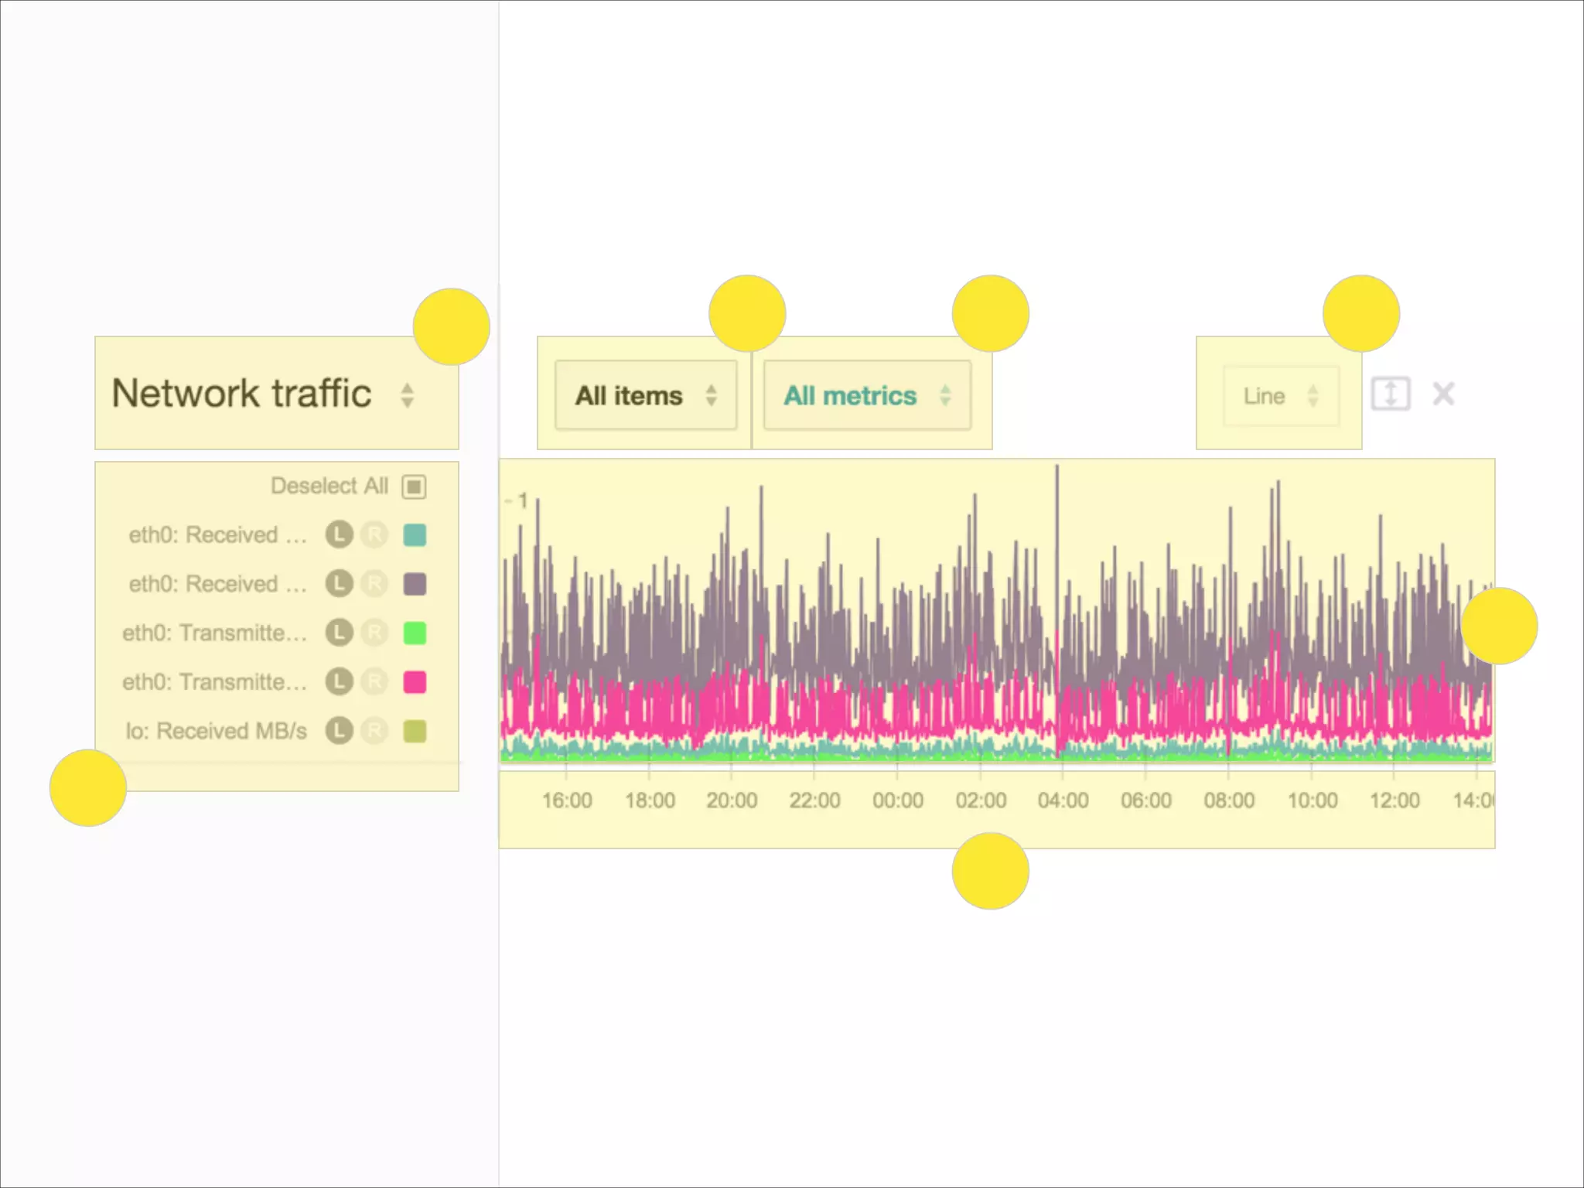
Task: Click the expand chart height icon
Action: point(1390,394)
